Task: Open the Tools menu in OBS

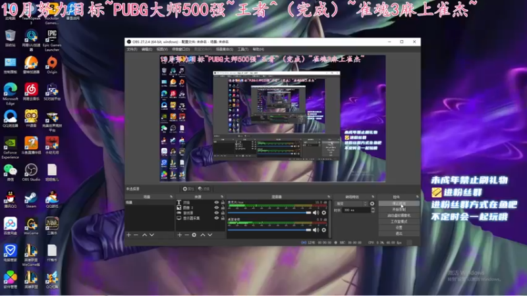Action: coord(243,49)
